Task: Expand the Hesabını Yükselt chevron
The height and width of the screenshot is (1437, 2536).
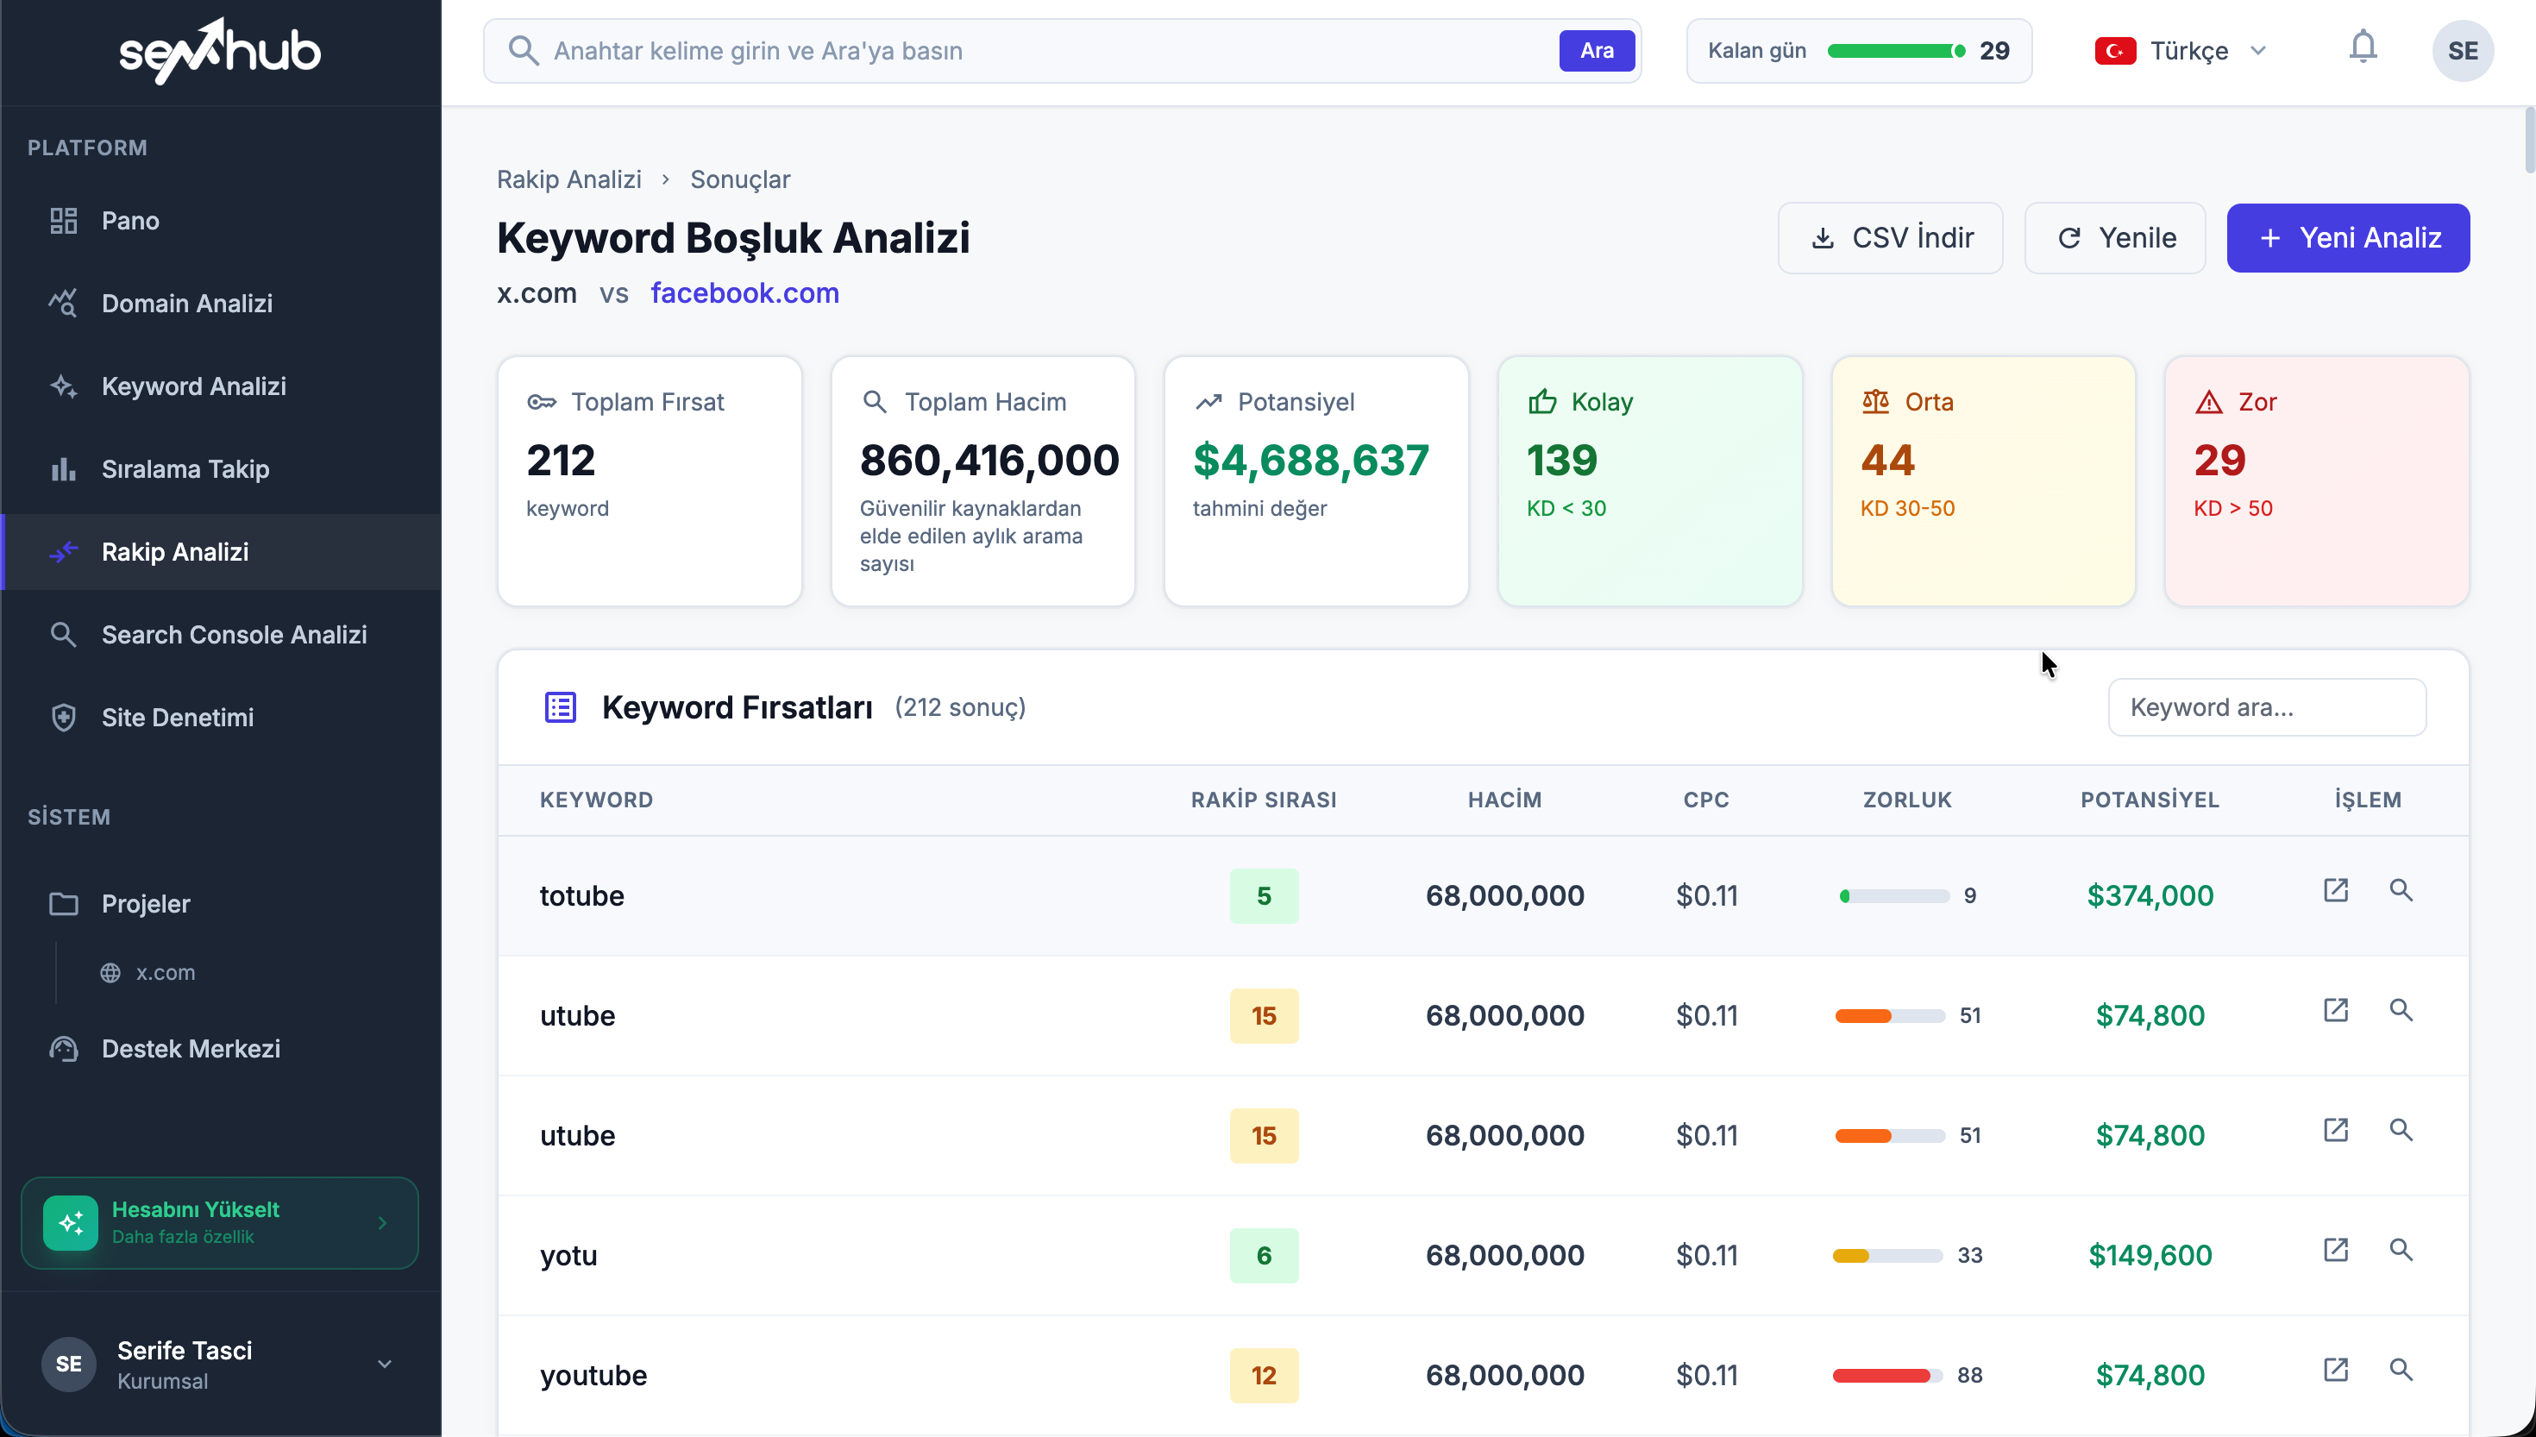Action: point(382,1223)
